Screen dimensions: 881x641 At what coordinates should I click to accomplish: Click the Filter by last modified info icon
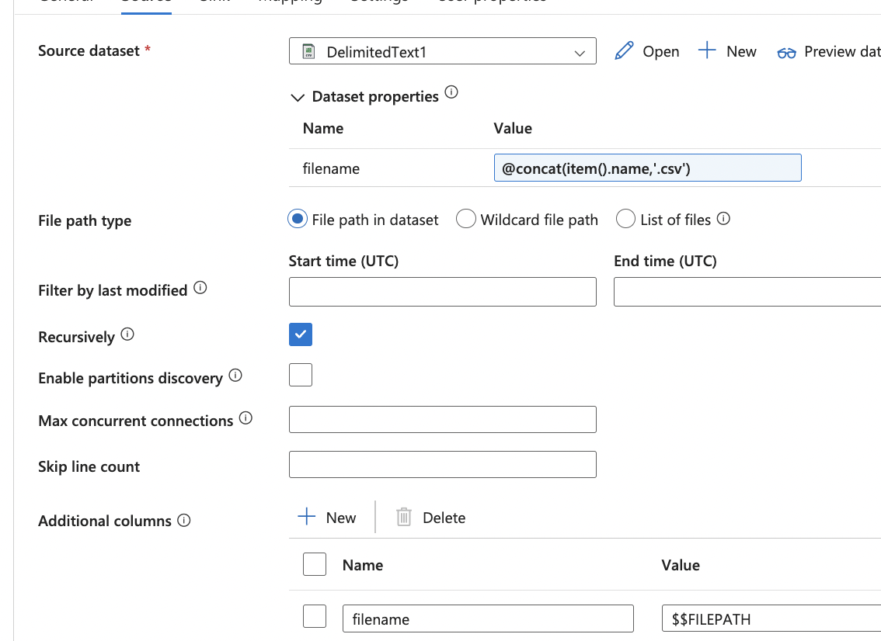pyautogui.click(x=199, y=289)
